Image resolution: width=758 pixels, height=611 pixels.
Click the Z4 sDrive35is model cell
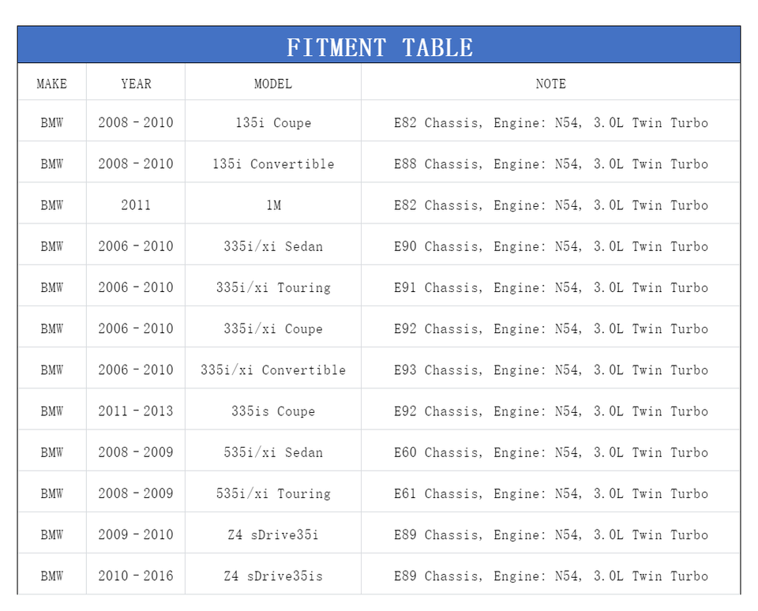[273, 575]
